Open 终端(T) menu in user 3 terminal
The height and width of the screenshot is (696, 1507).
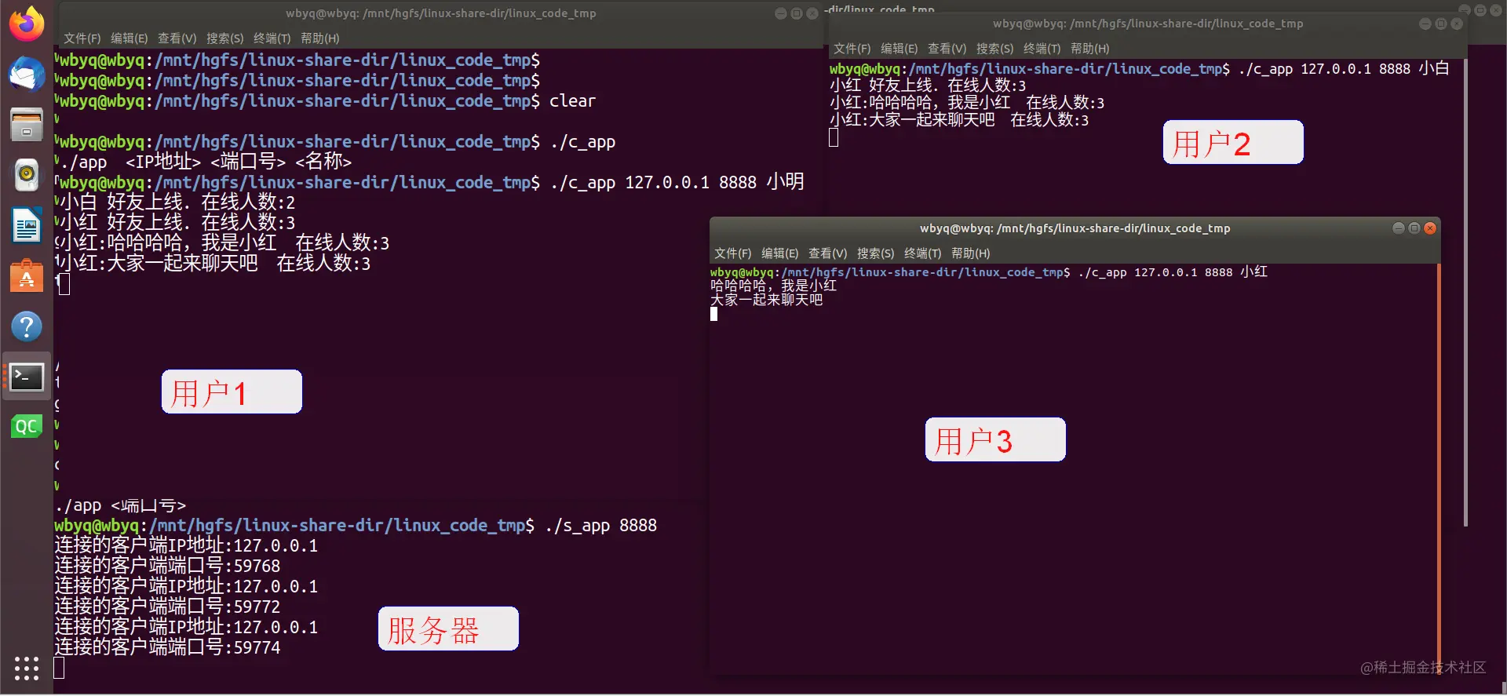[x=922, y=253]
